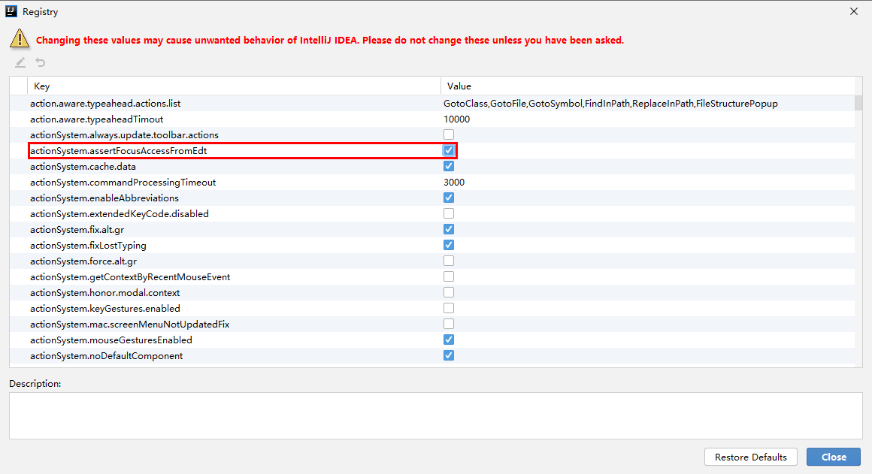Enable actionSystem.extendedKeyCode.disabled checkbox

click(x=449, y=214)
